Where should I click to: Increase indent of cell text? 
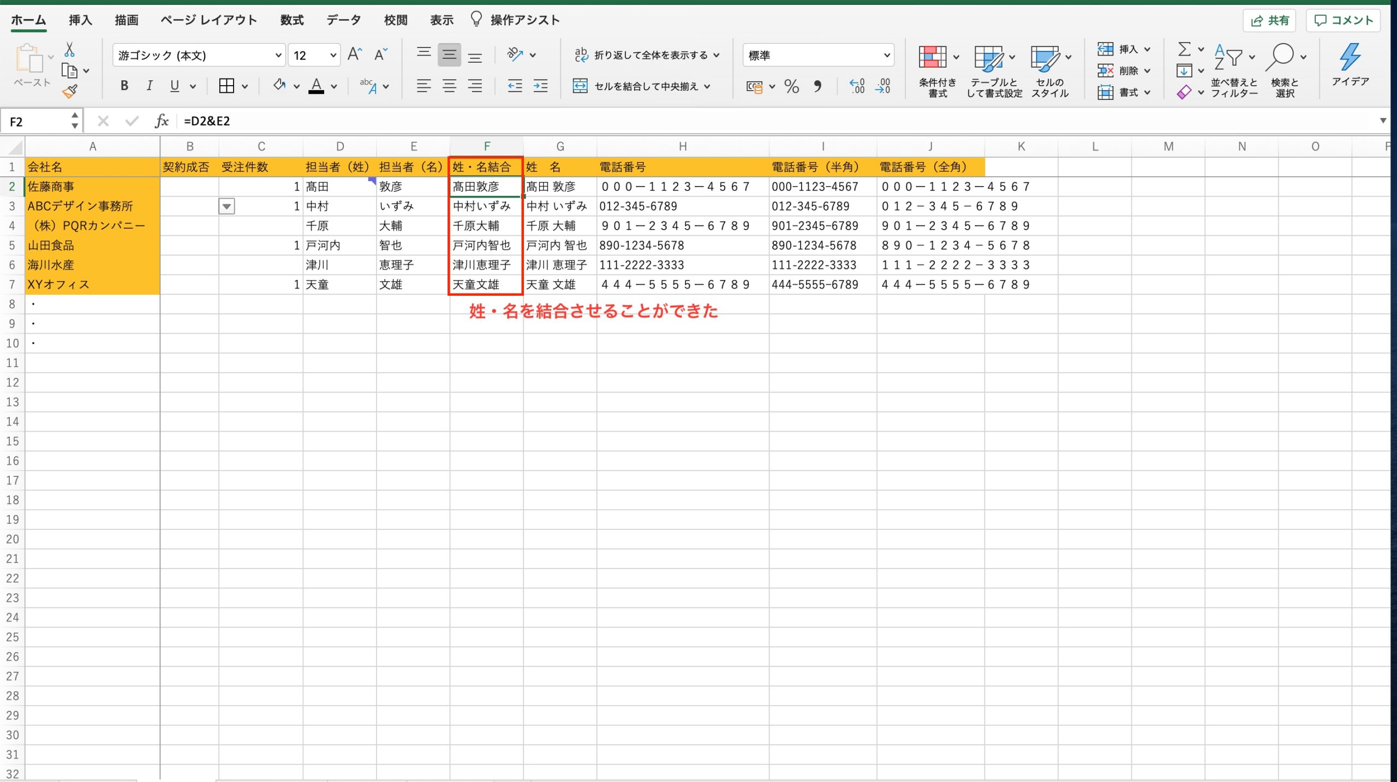[540, 86]
